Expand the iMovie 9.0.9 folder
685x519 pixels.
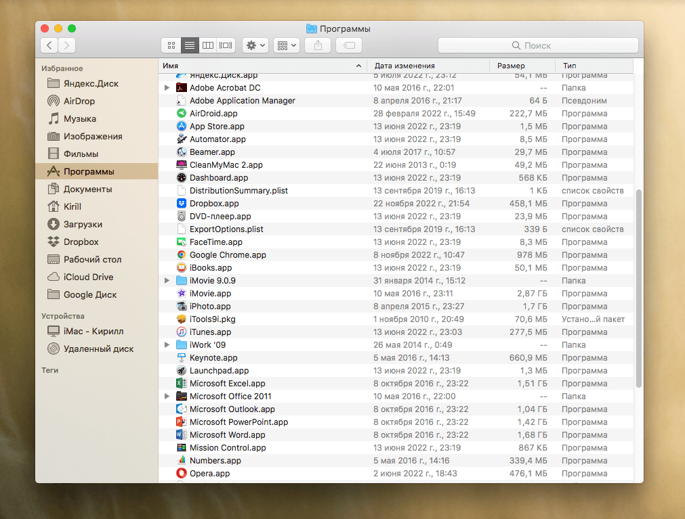pos(167,281)
